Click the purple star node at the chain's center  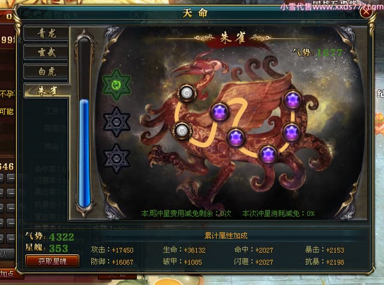(236, 137)
